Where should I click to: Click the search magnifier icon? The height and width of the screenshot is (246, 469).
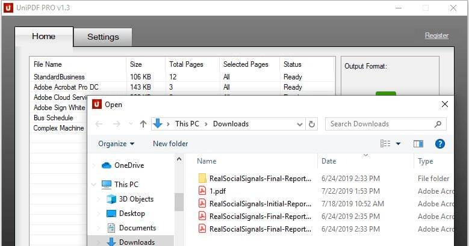click(x=438, y=124)
